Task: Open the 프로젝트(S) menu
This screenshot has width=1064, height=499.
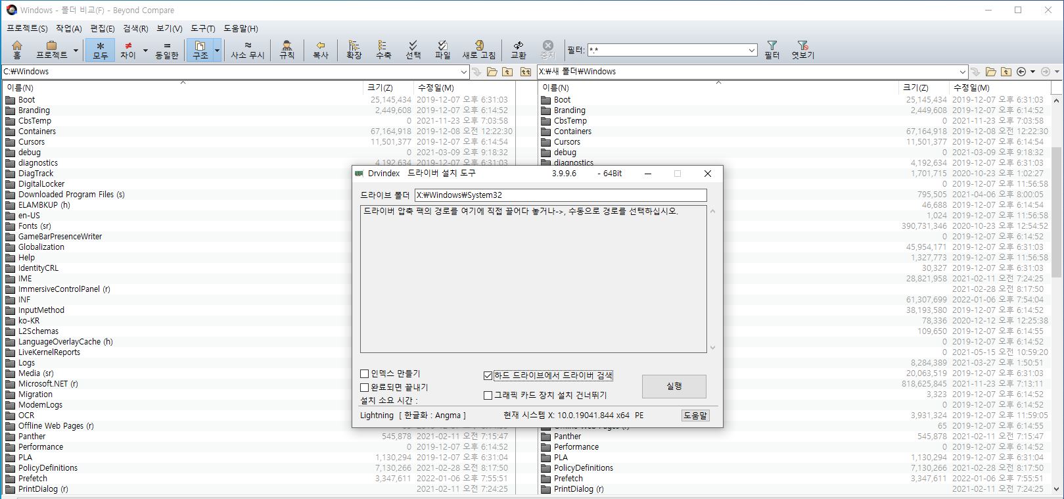Action: pyautogui.click(x=27, y=28)
